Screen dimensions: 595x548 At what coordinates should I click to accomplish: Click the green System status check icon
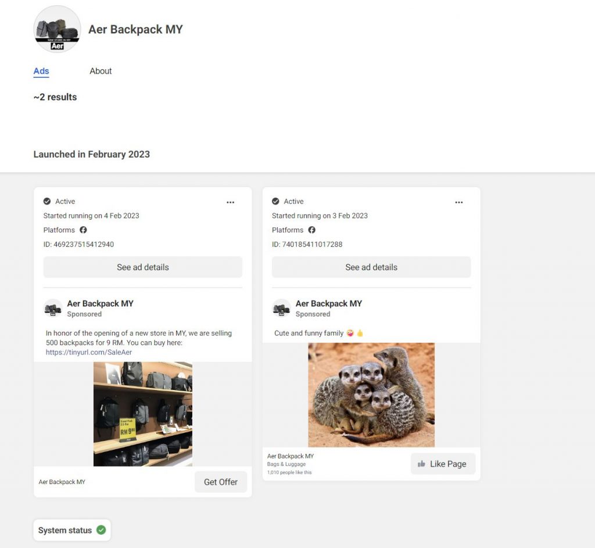101,530
